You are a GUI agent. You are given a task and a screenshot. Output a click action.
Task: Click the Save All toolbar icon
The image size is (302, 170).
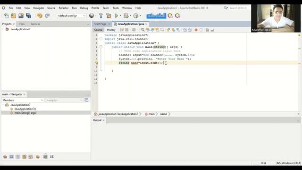point(28,16)
